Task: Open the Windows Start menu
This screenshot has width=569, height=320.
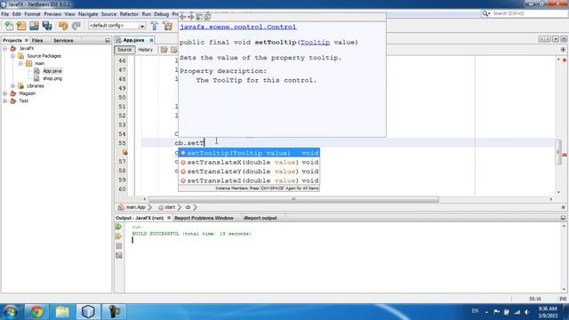Action: [x=10, y=312]
